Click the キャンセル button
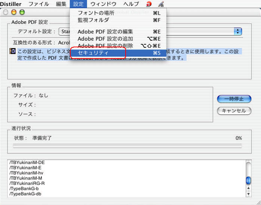Screen dimensions: 261x205 [234, 111]
